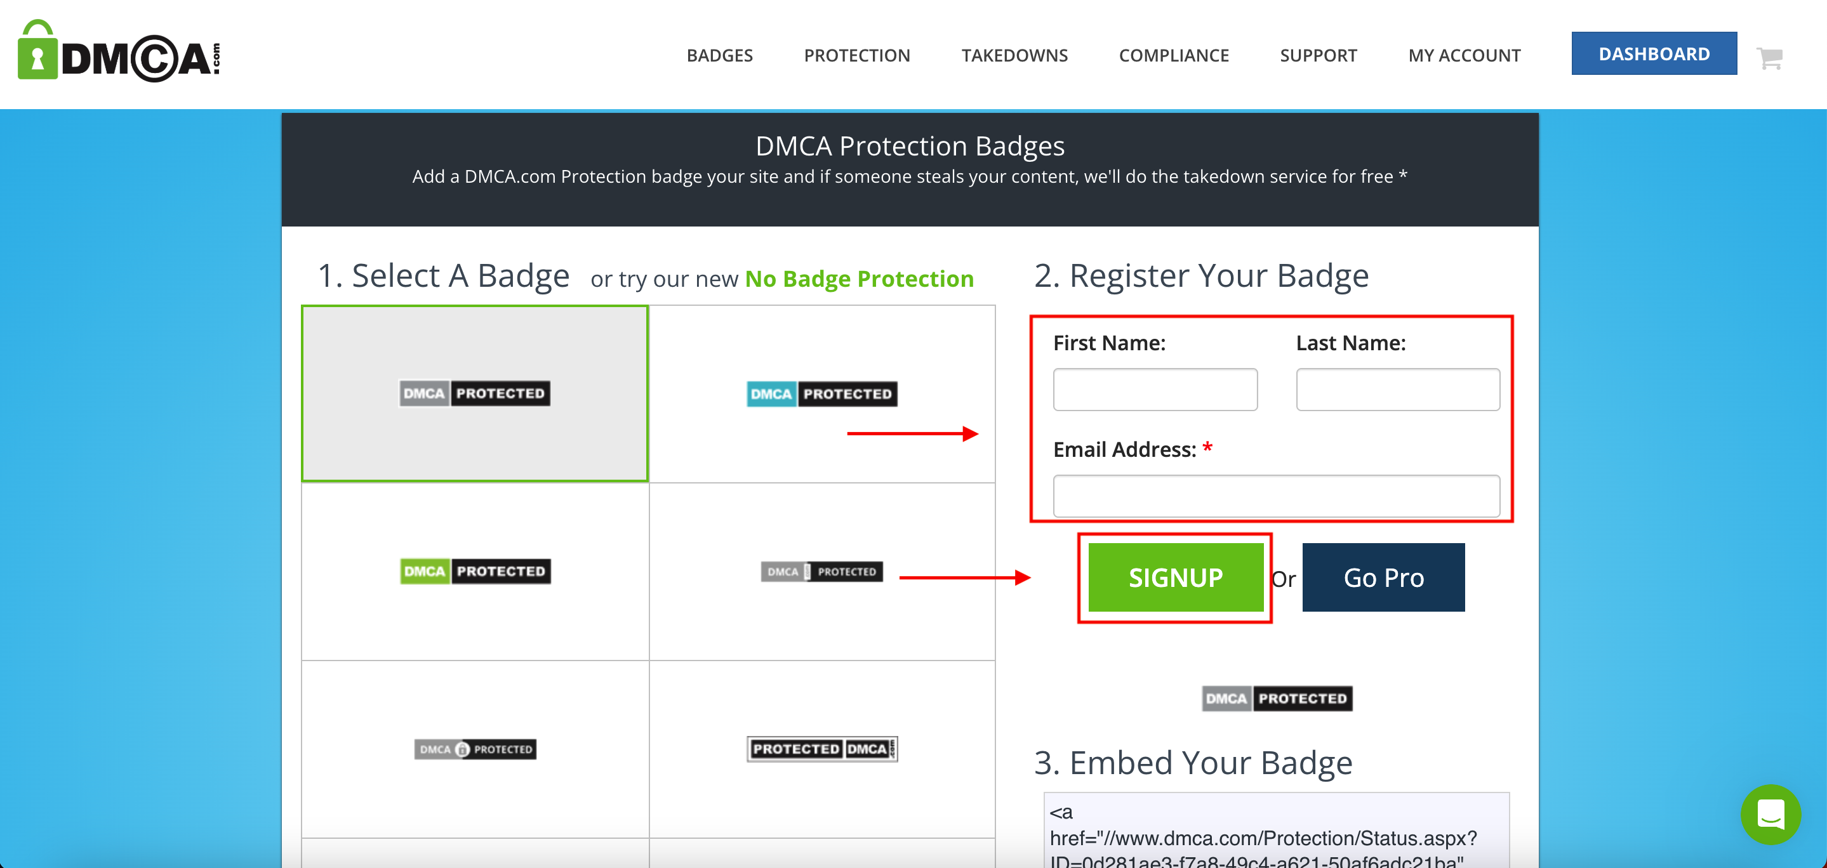Select the DMCA padlock-circle Protected badge
Viewport: 1827px width, 868px height.
pos(475,749)
